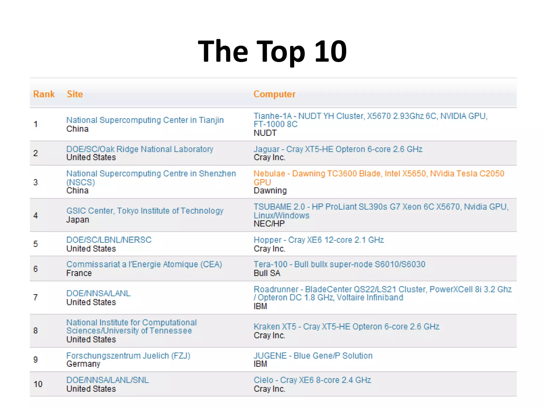Select United States under University of Tennessee
Screen dimensions: 545x409
point(91,340)
